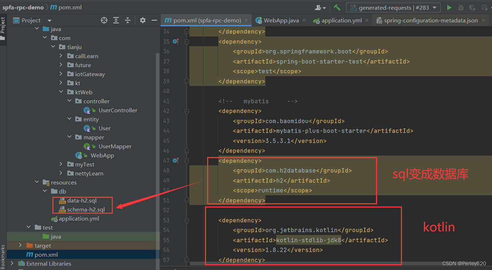Screen dimensions: 492x270
Task: Toggle Bookmarks tool window side tab
Action: tap(3, 257)
